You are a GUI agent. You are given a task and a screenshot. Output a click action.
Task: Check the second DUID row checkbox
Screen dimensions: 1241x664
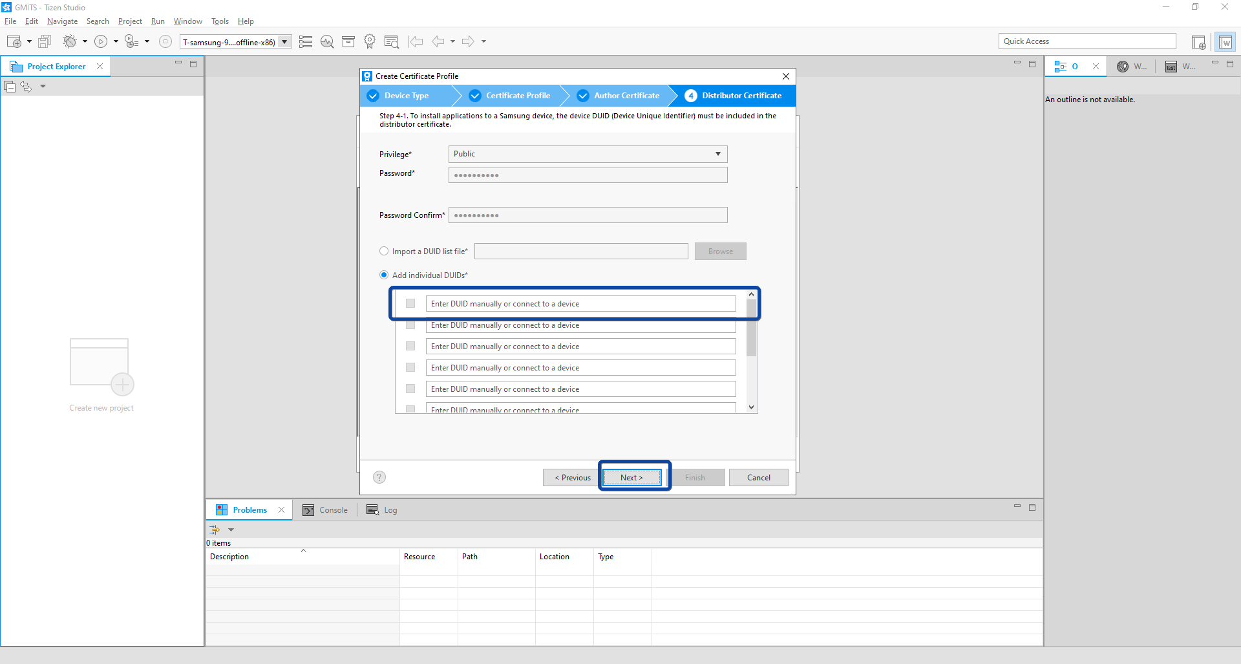click(x=410, y=325)
